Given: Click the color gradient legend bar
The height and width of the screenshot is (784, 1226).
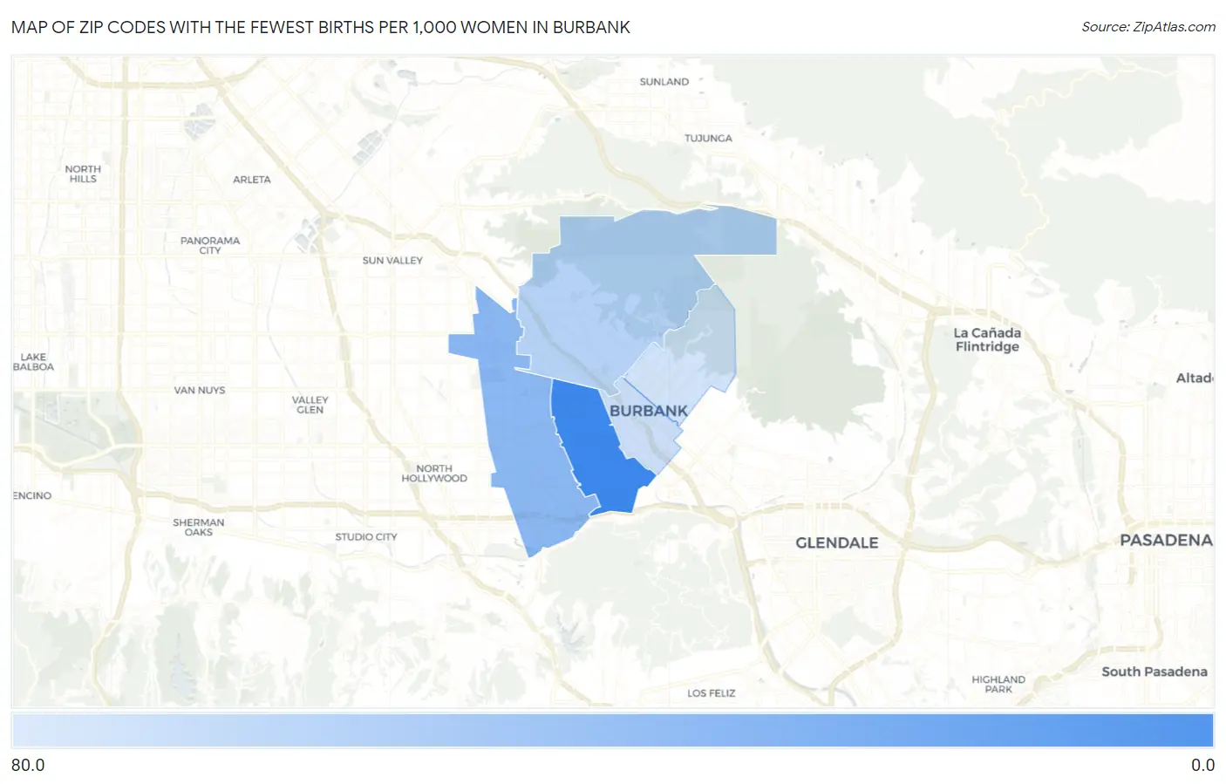Looking at the screenshot, I should pyautogui.click(x=613, y=730).
